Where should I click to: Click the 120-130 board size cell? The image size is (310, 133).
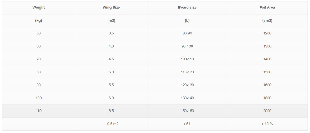click(x=187, y=85)
